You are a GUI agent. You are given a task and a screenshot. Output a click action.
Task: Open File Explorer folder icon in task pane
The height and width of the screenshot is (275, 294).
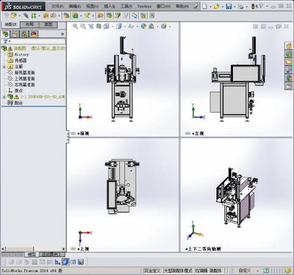288,62
